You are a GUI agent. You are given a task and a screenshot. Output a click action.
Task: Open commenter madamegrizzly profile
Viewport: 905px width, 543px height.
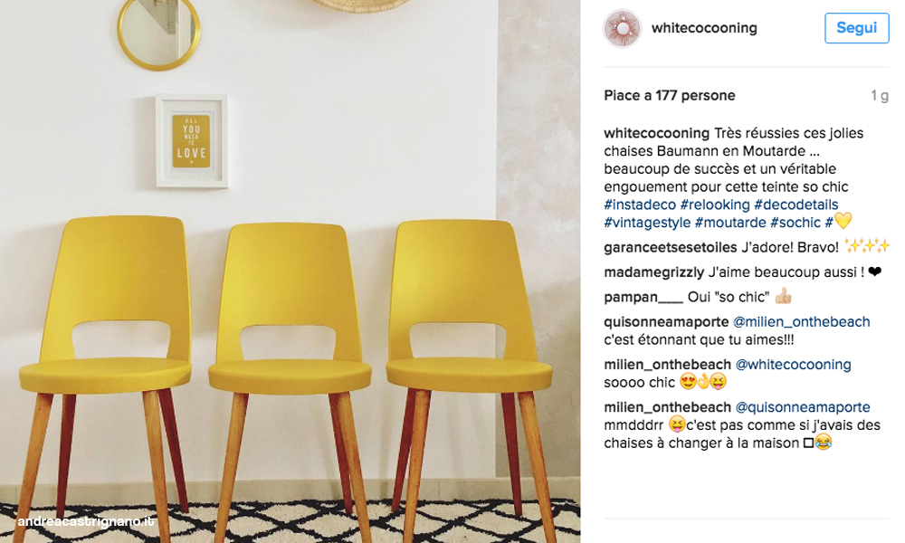tap(654, 271)
